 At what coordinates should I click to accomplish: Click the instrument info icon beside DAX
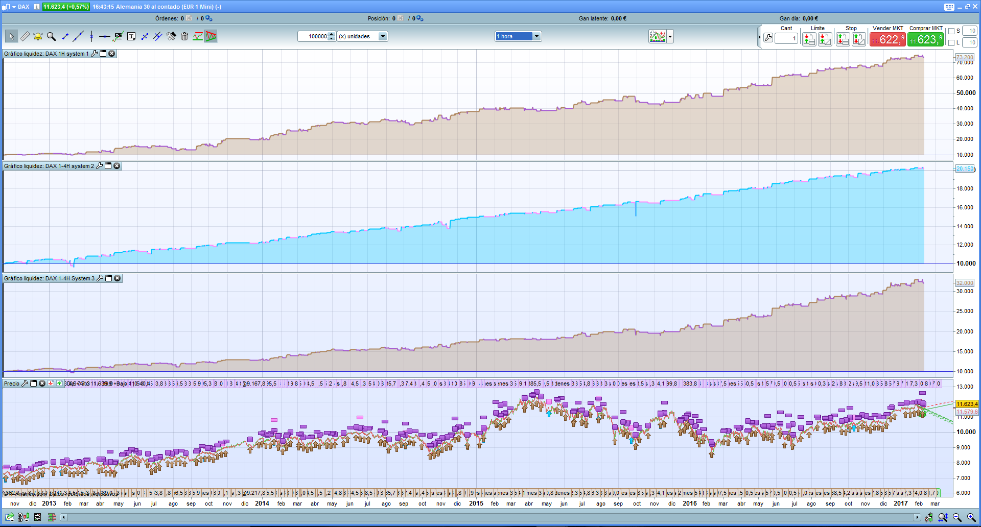point(37,7)
